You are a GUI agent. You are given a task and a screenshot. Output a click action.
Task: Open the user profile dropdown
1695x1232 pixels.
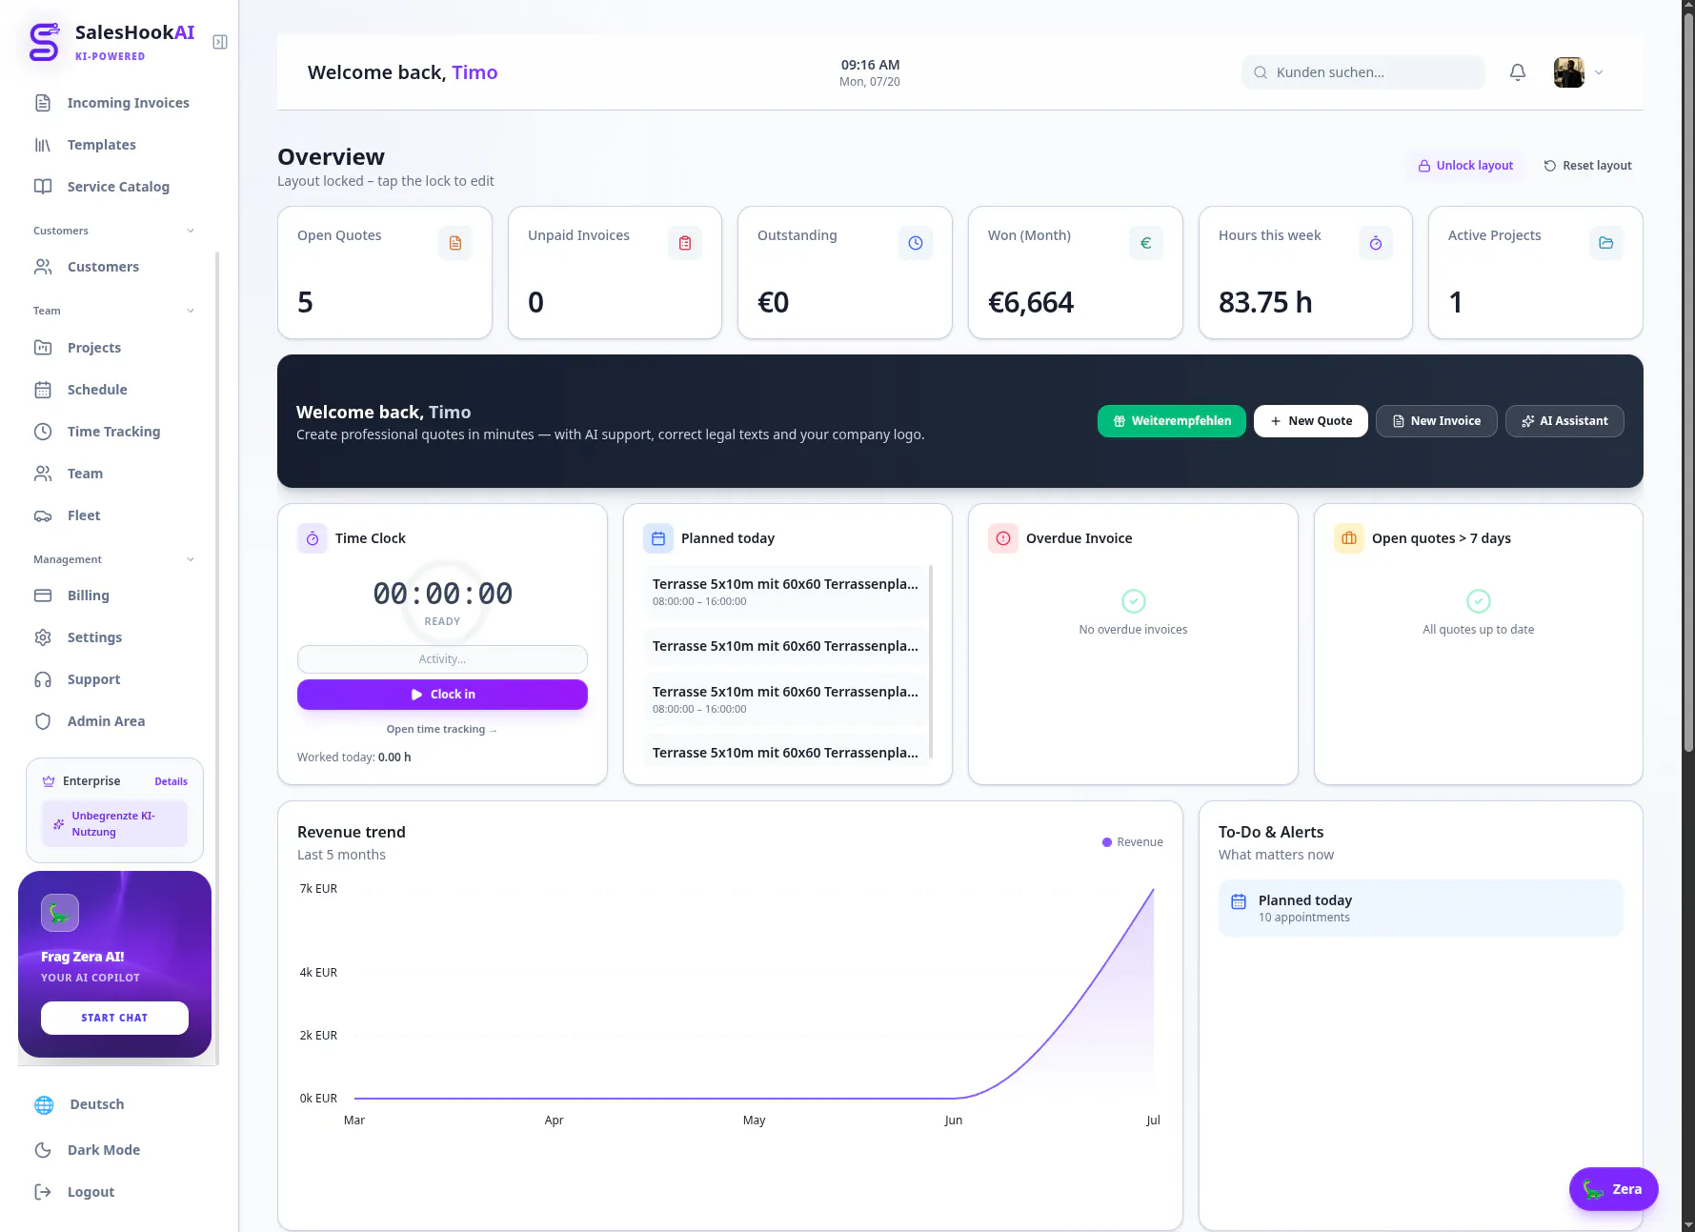[1579, 72]
